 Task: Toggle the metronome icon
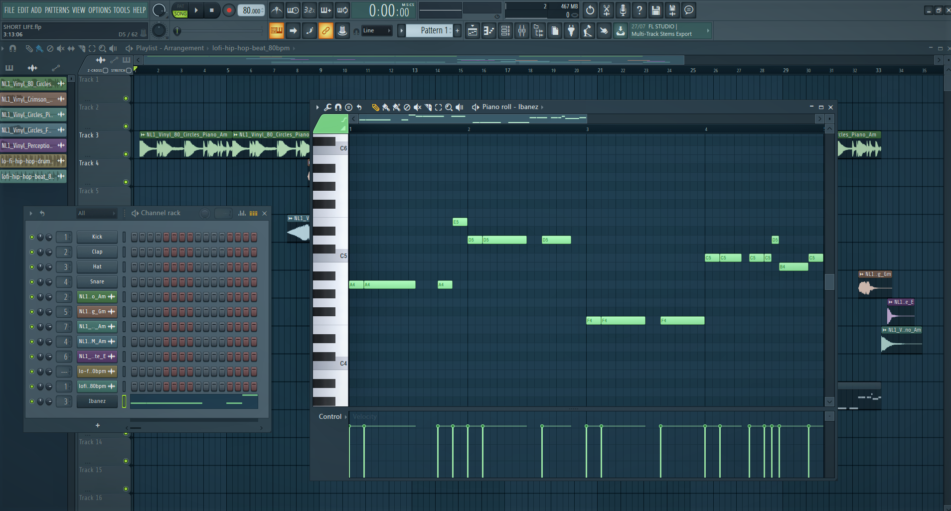click(277, 10)
